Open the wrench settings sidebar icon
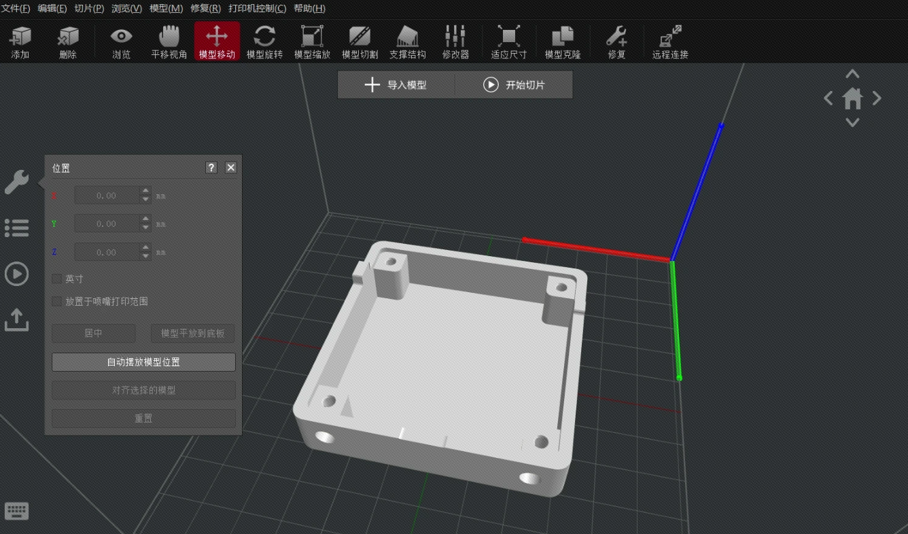Image resolution: width=908 pixels, height=534 pixels. (x=16, y=181)
